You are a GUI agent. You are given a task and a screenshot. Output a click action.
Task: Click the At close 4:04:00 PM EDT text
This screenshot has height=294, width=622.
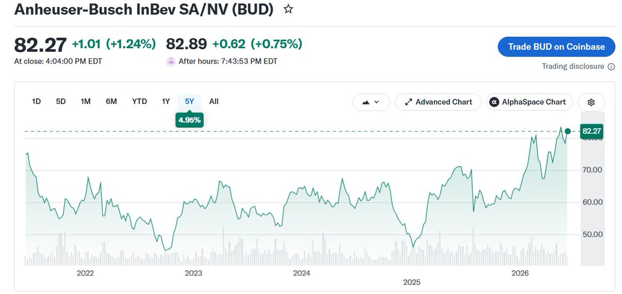(x=58, y=61)
